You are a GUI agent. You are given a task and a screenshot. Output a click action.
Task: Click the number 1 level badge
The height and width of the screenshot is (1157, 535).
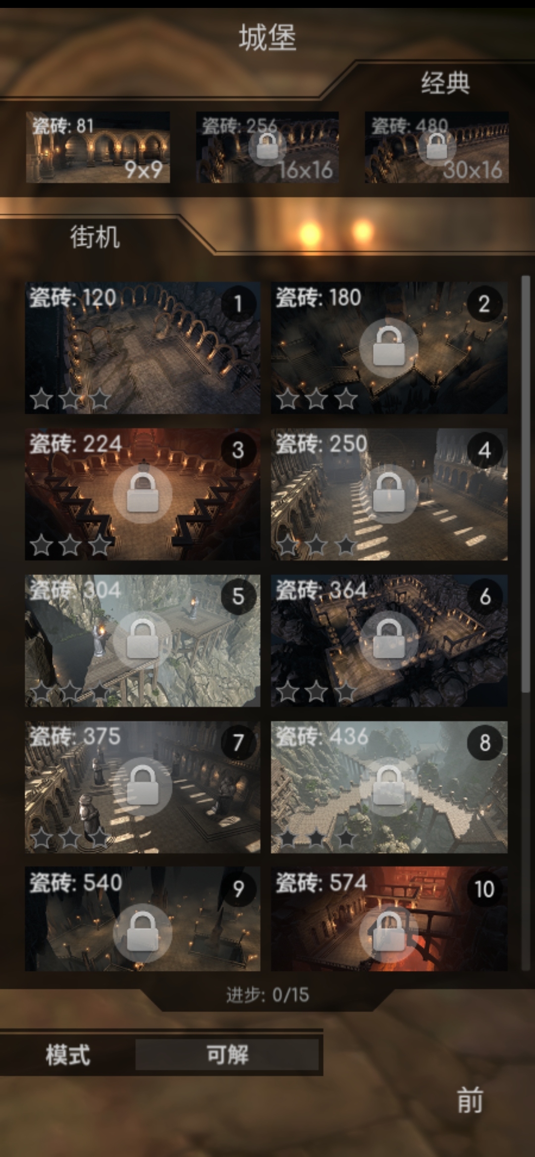238,303
